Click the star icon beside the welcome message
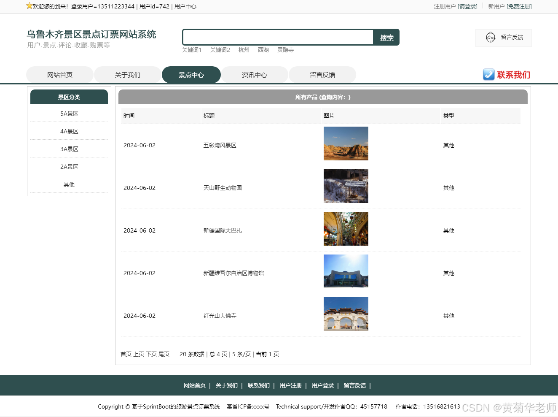 (29, 6)
